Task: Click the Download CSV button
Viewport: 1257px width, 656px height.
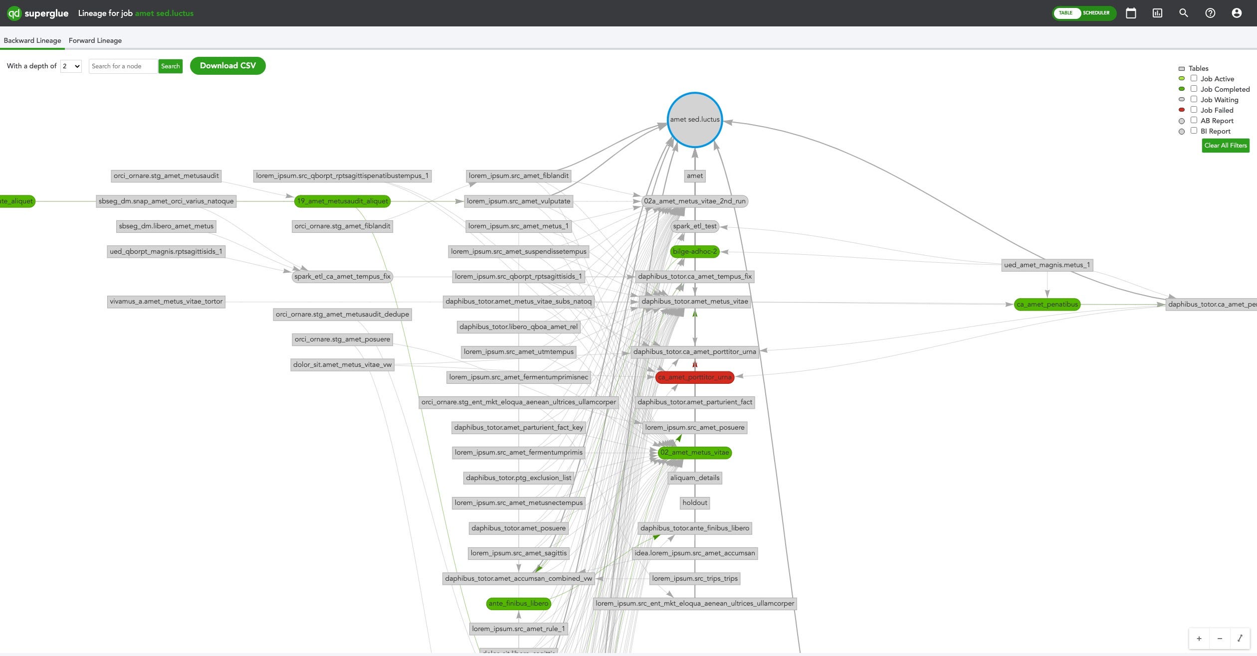Action: click(x=227, y=66)
